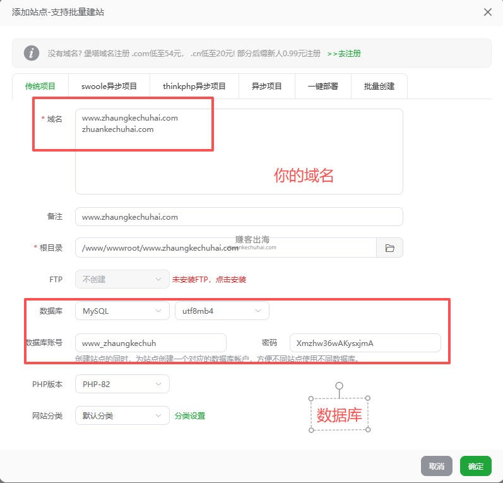The height and width of the screenshot is (483, 503).
Task: Click the rotation handle above the 数据库 annotation
Action: click(339, 385)
